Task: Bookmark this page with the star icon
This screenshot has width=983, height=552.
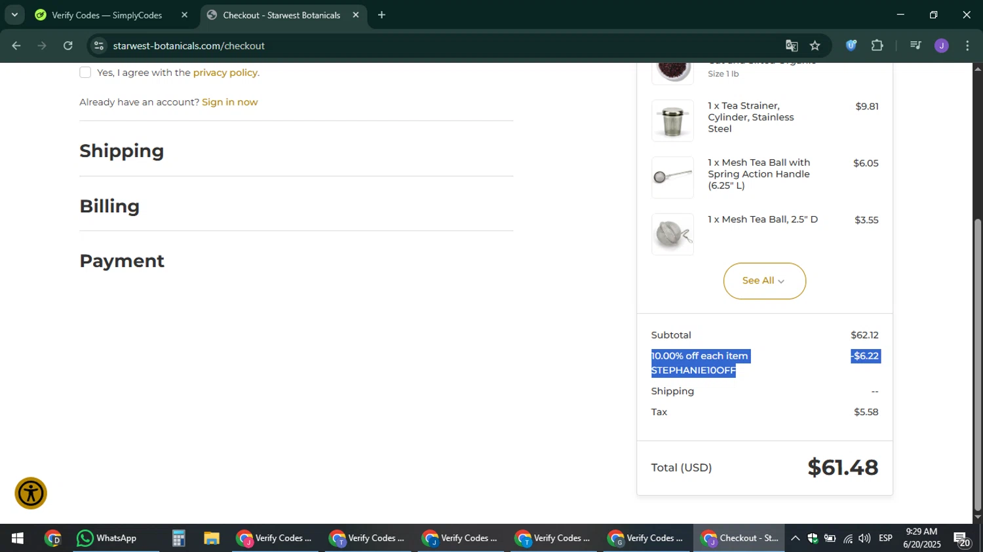Action: (x=815, y=46)
